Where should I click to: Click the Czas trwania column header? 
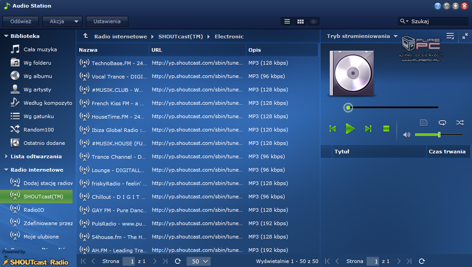(448, 152)
